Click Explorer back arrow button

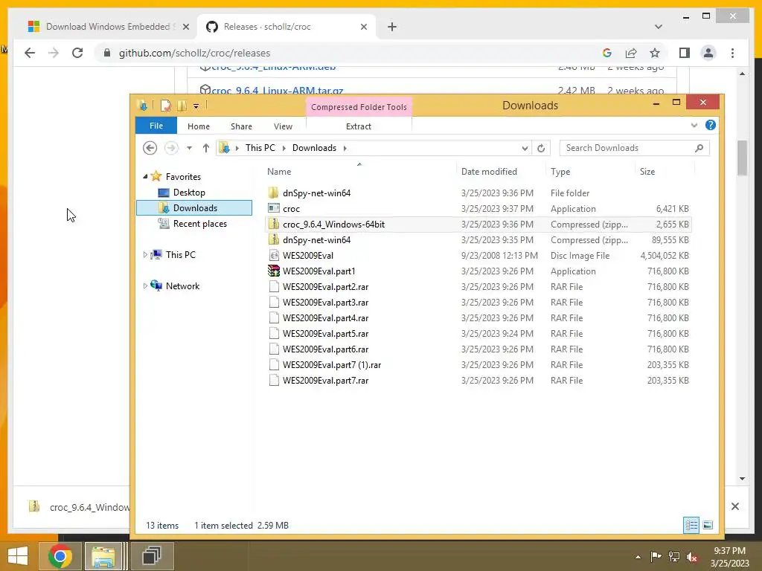click(x=150, y=148)
